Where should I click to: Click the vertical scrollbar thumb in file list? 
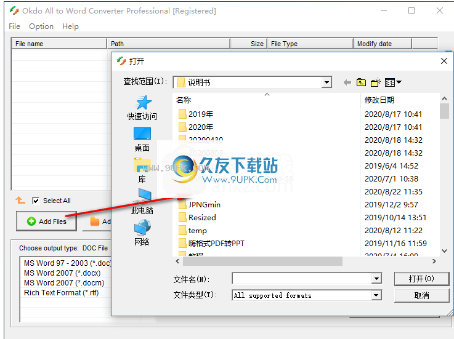point(444,111)
